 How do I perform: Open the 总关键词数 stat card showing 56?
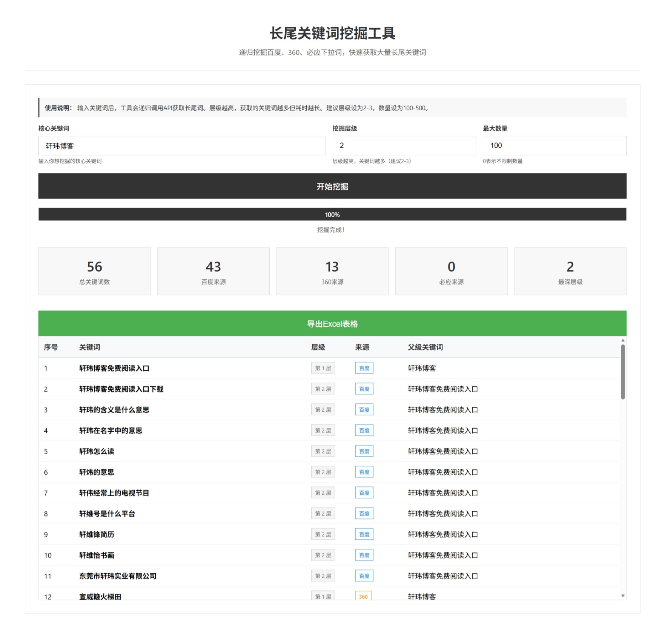click(x=94, y=271)
